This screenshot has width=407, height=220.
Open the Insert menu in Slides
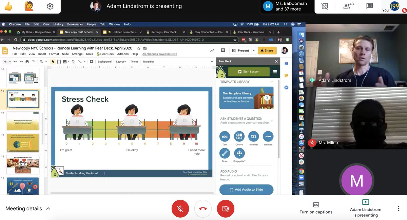42,54
